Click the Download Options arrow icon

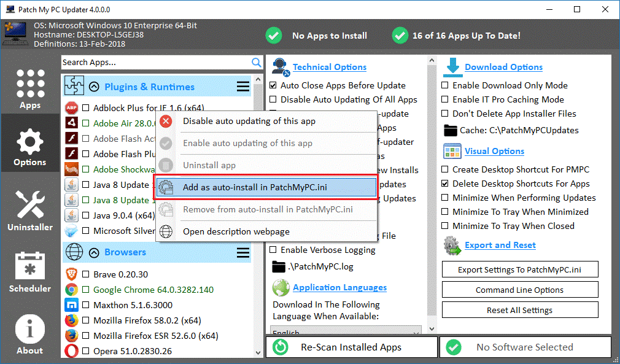point(452,67)
